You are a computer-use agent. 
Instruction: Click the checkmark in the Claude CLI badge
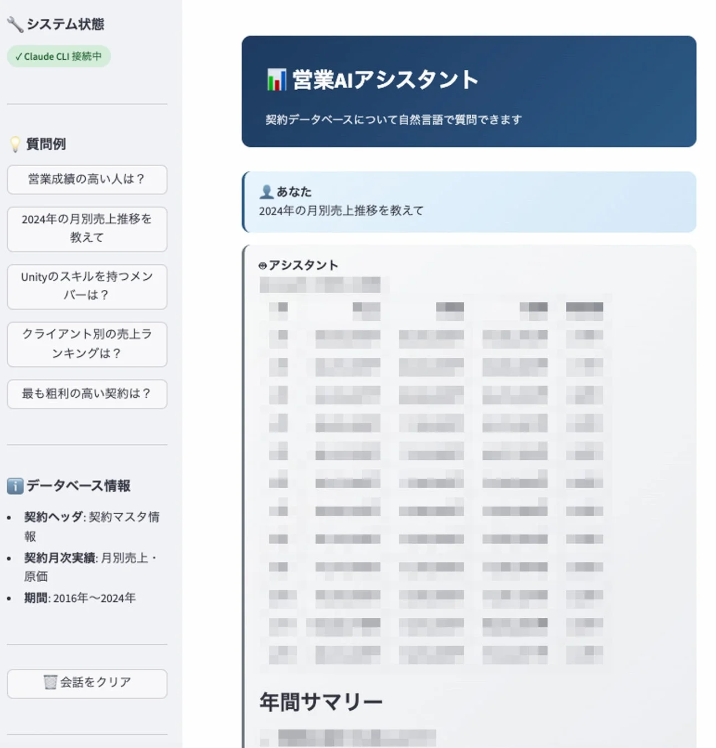pyautogui.click(x=19, y=56)
